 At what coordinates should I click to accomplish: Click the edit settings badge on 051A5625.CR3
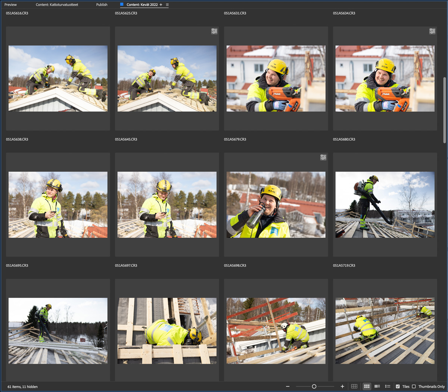point(214,31)
